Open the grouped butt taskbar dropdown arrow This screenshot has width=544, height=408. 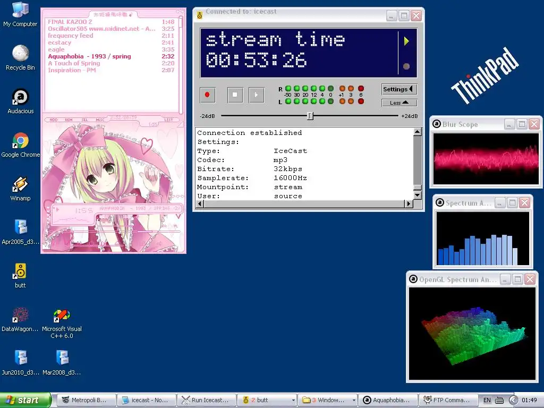click(x=293, y=401)
